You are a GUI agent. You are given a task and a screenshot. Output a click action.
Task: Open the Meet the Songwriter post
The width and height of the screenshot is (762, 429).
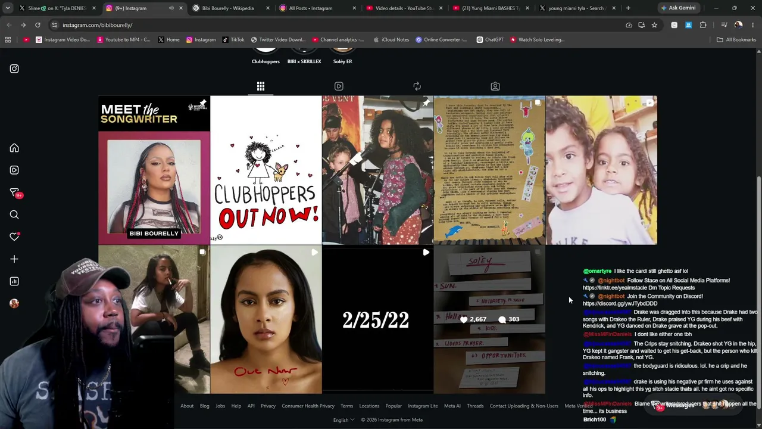[154, 170]
